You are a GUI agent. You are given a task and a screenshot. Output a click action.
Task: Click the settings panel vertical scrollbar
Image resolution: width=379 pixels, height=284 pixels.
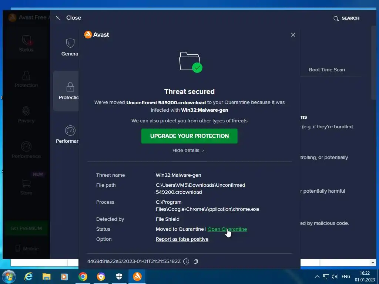point(374,63)
